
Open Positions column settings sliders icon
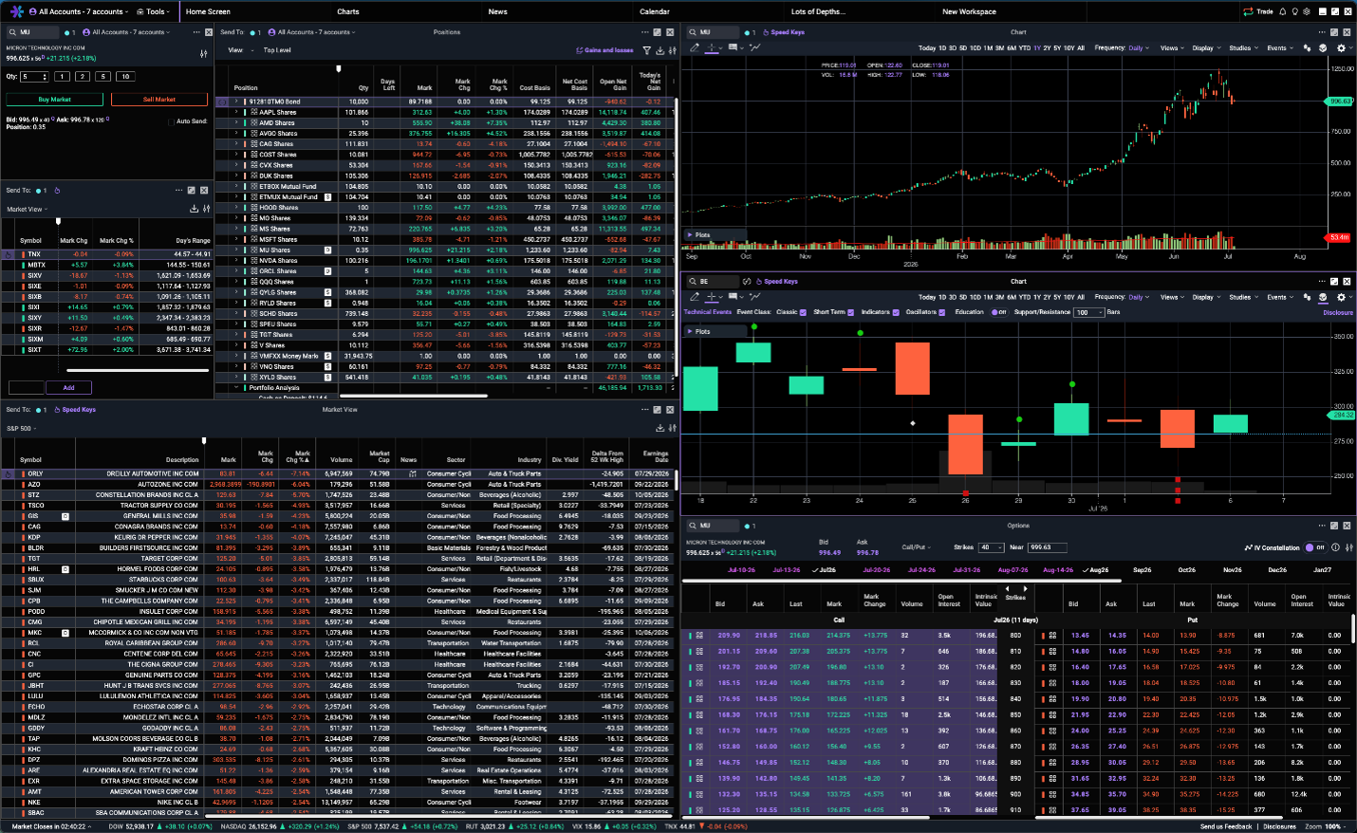(x=672, y=50)
